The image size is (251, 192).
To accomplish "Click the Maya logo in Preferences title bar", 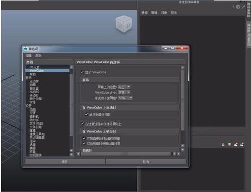I will [x=26, y=49].
